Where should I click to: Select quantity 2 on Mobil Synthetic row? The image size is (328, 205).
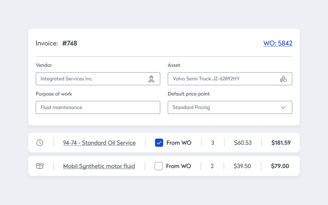212,166
